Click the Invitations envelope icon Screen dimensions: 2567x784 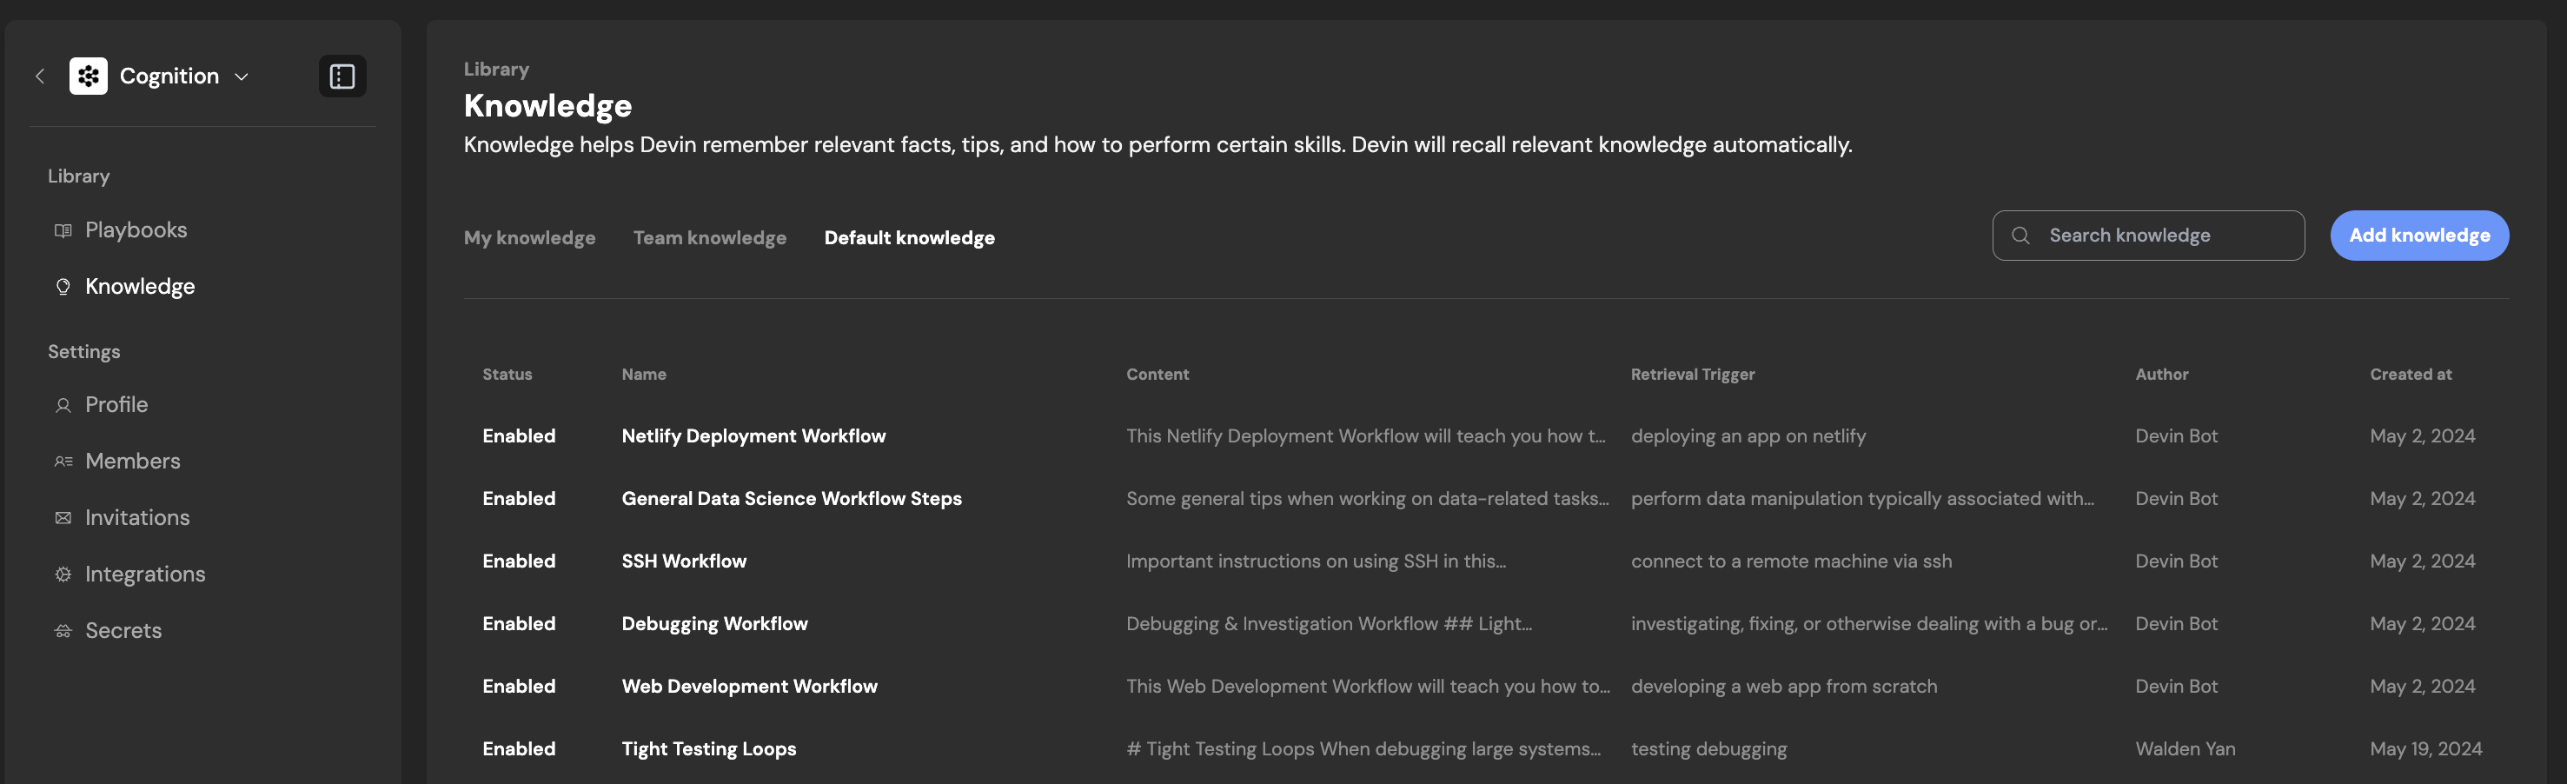click(63, 518)
